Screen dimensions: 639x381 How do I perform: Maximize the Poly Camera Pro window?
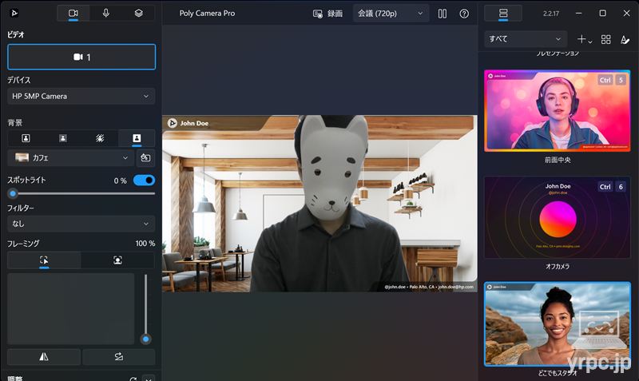[603, 13]
